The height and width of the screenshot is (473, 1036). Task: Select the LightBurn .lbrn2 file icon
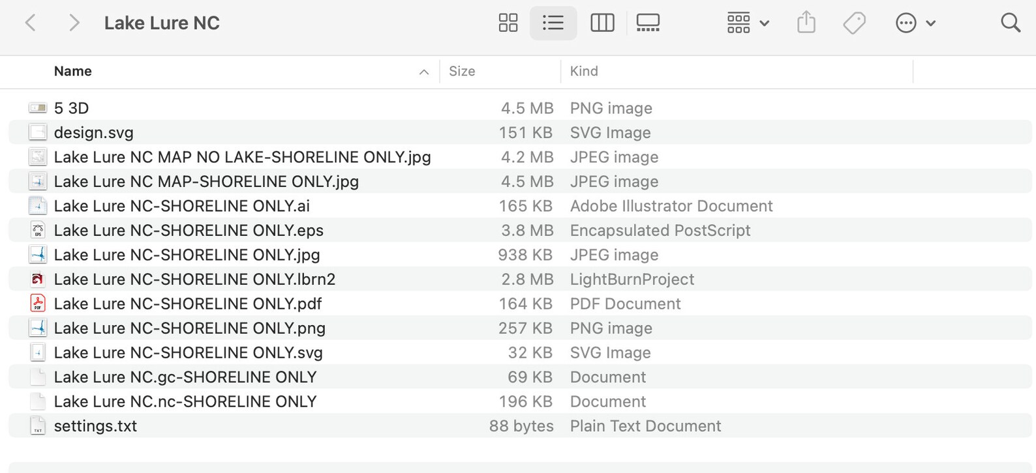click(x=38, y=279)
